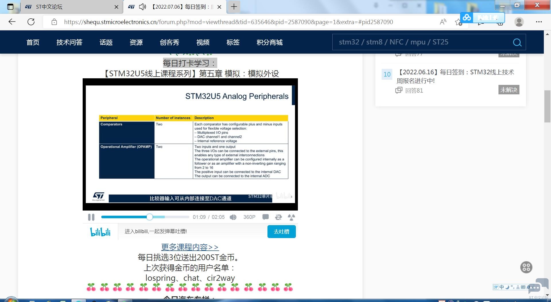Pause the bilibili video
Image resolution: width=551 pixels, height=302 pixels.
(91, 217)
